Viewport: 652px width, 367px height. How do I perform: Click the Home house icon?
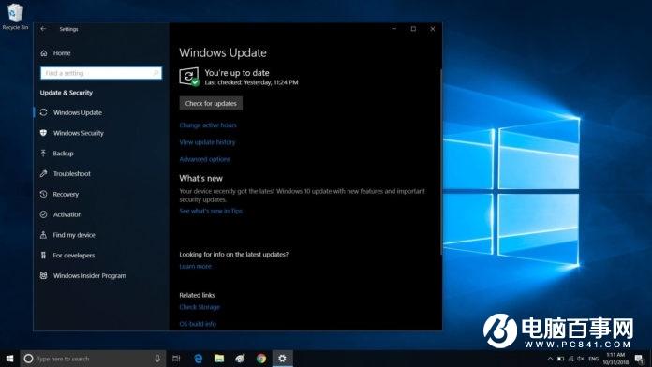point(44,53)
